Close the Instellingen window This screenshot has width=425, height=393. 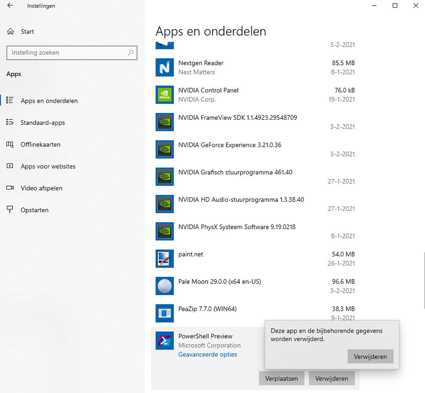[416, 6]
